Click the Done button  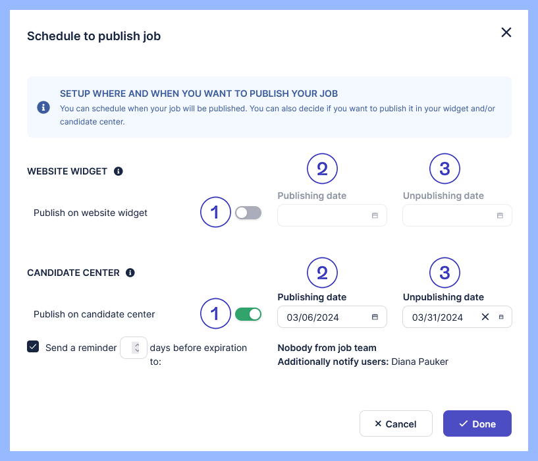[477, 423]
